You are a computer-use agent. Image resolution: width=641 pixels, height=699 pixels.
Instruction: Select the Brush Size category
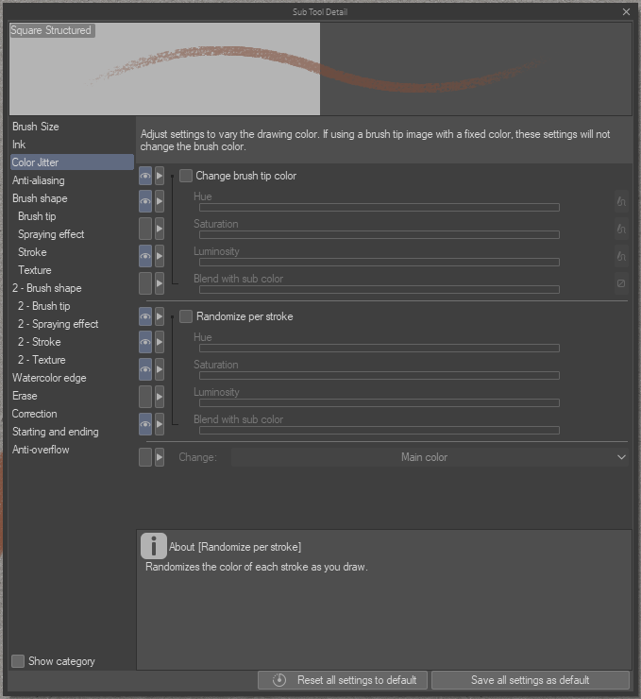pos(36,127)
